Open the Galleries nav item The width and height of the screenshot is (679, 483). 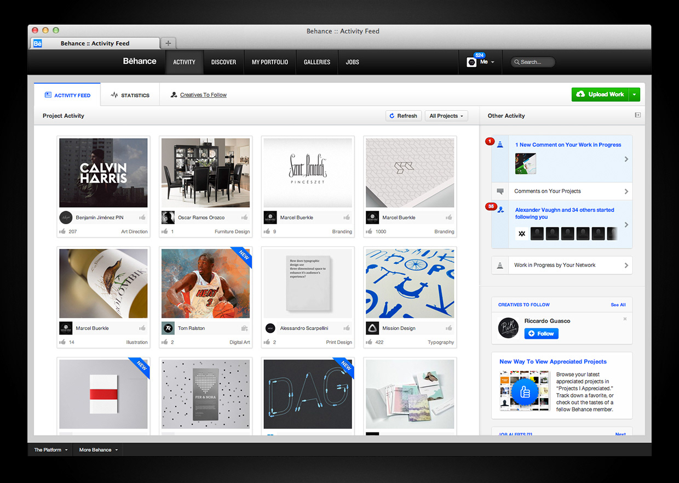click(317, 62)
